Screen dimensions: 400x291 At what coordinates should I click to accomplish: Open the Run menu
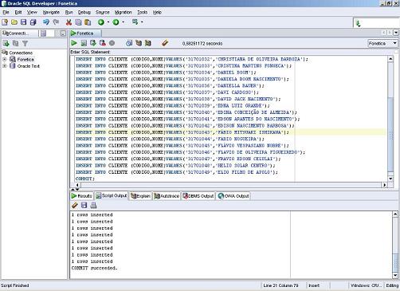69,12
